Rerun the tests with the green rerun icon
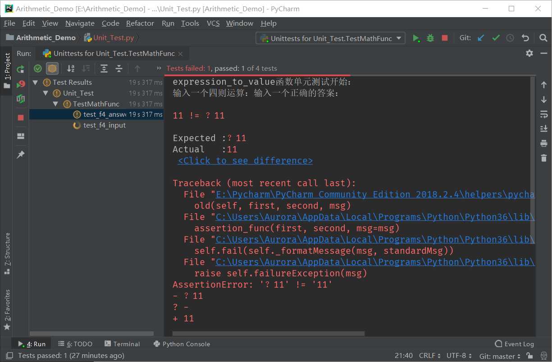This screenshot has width=552, height=362. coord(21,69)
